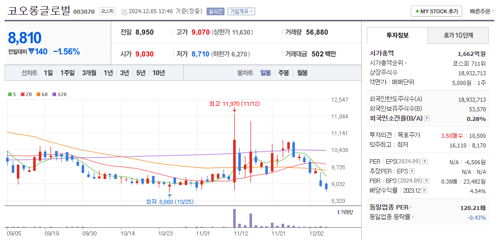Click the calendar icon beside the date
500x240 pixels.
click(x=124, y=12)
